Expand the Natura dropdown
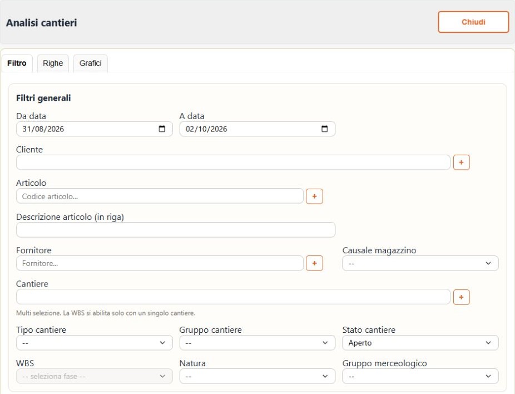The width and height of the screenshot is (515, 394). [x=257, y=376]
